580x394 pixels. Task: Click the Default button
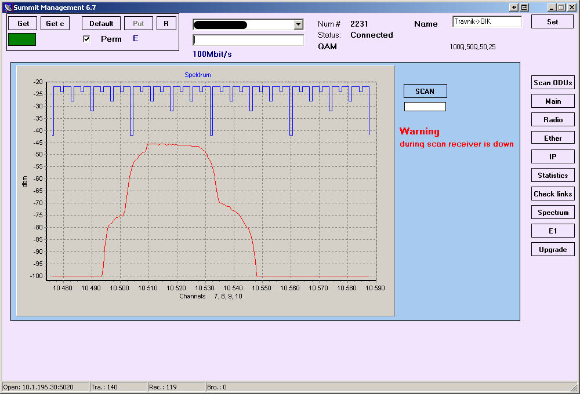pyautogui.click(x=101, y=23)
